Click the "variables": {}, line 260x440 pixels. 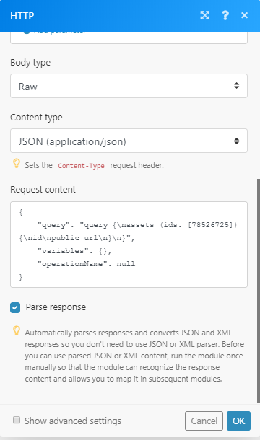coord(74,251)
